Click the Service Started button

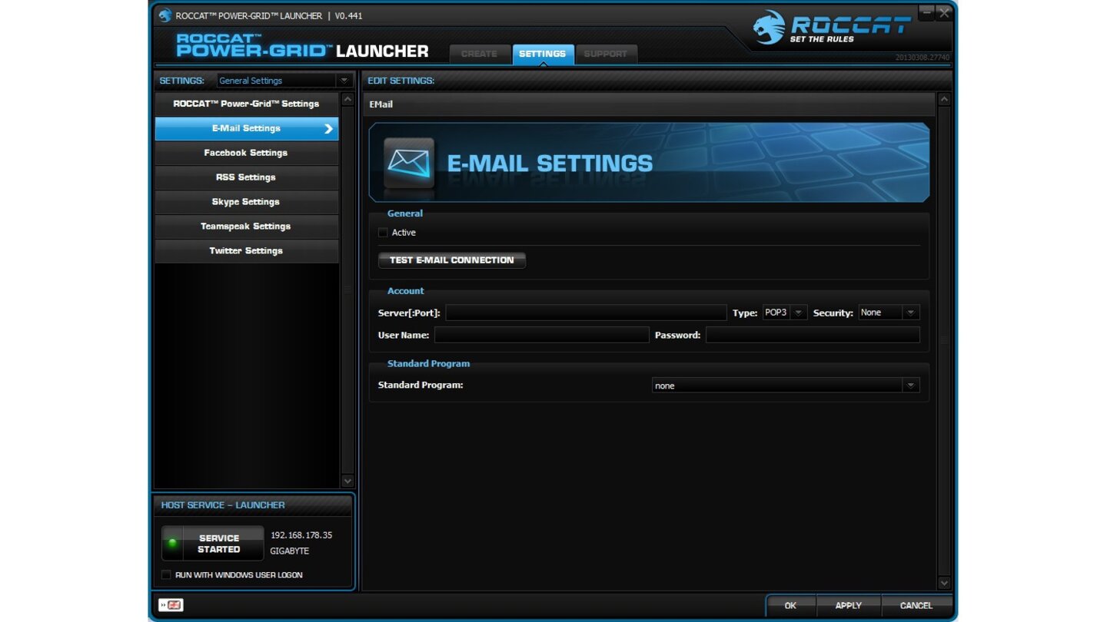click(x=213, y=544)
